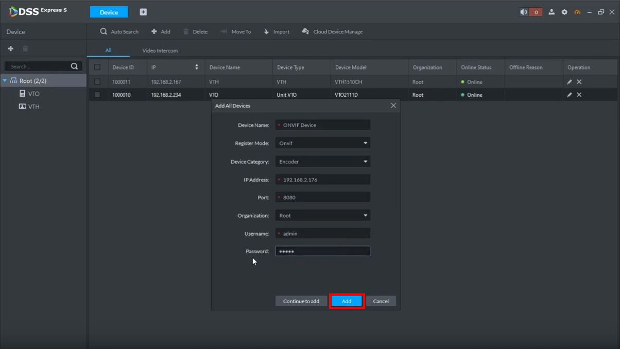Open a new tab with plus button

pos(143,12)
